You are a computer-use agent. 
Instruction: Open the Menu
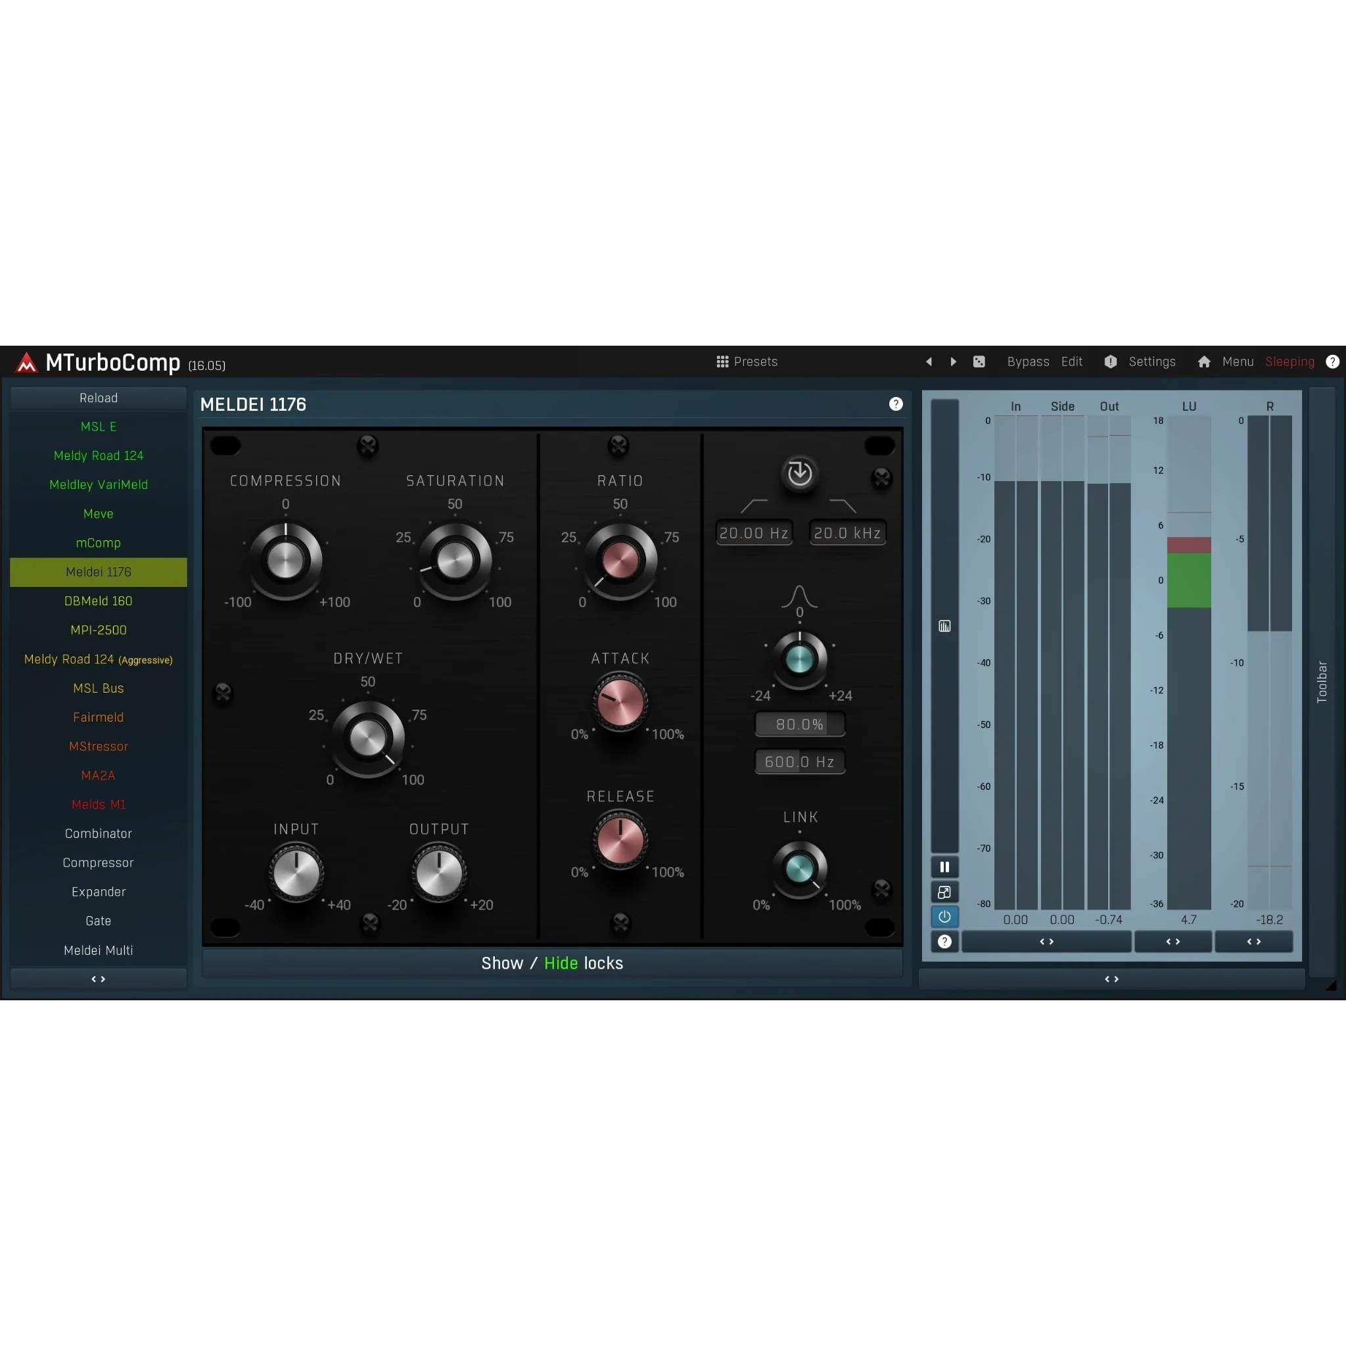coord(1237,361)
